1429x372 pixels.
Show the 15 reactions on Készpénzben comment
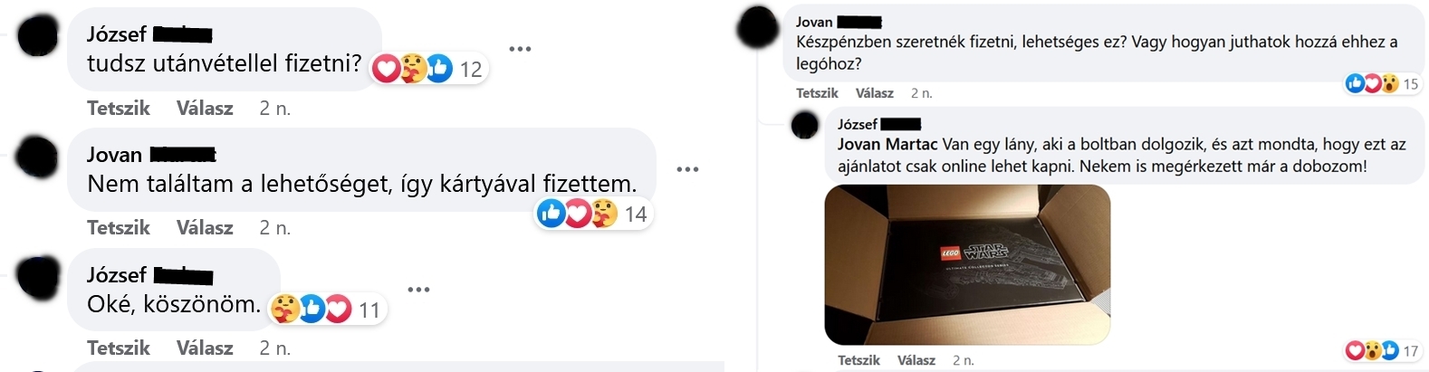tap(1385, 84)
